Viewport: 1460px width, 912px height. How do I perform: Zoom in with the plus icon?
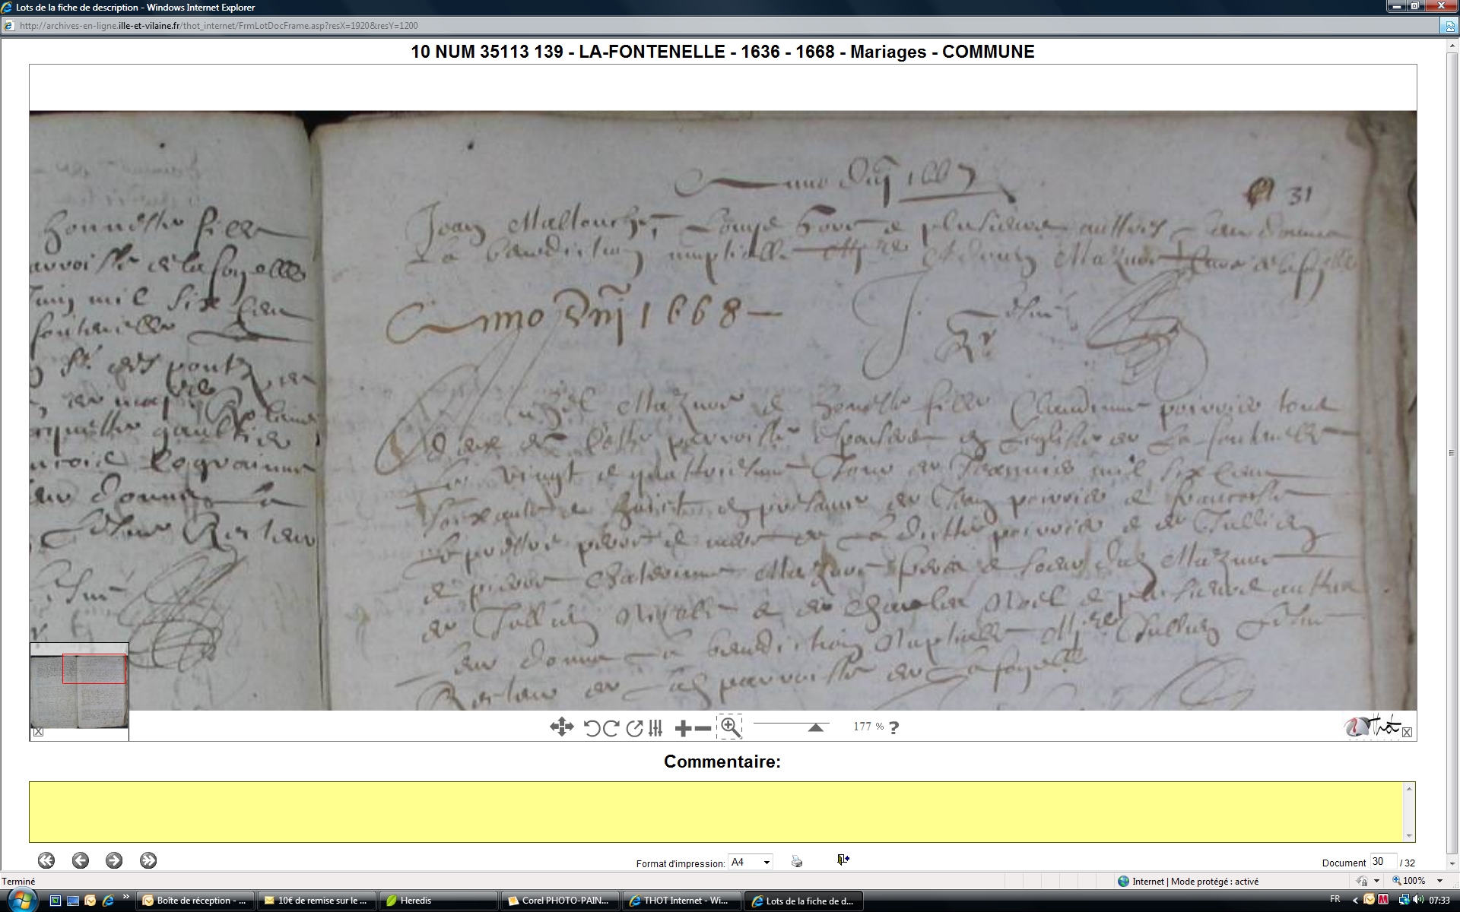pos(683,728)
